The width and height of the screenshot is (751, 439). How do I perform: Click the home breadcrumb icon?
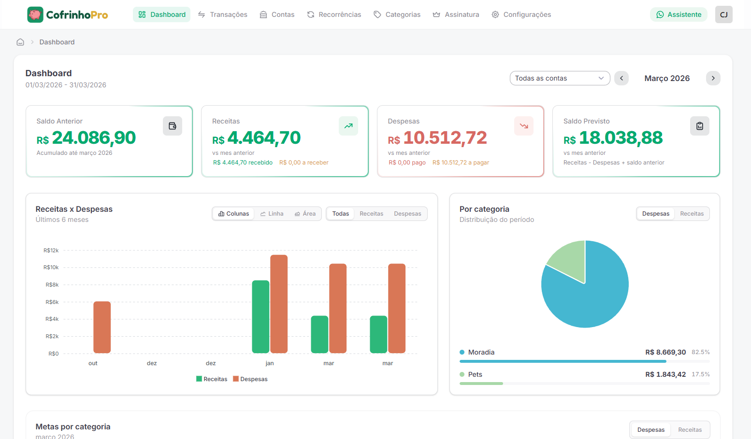[20, 42]
